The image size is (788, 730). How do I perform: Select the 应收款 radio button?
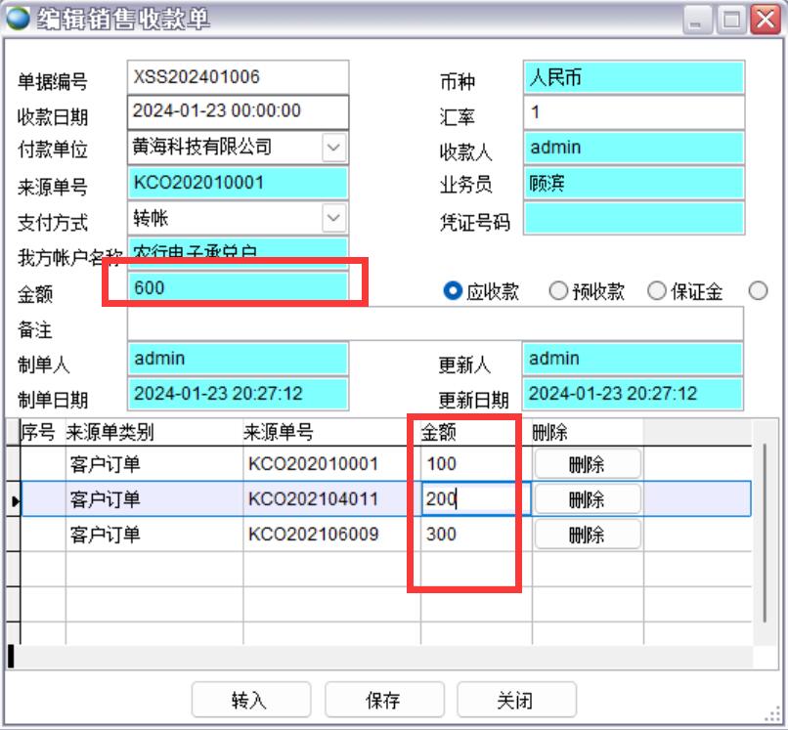pos(453,291)
